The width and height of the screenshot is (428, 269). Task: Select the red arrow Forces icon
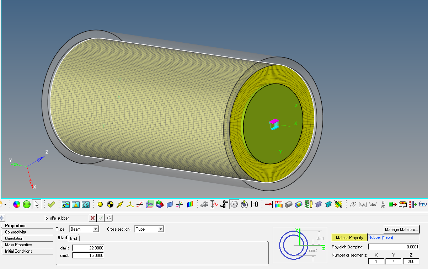[x=268, y=204]
